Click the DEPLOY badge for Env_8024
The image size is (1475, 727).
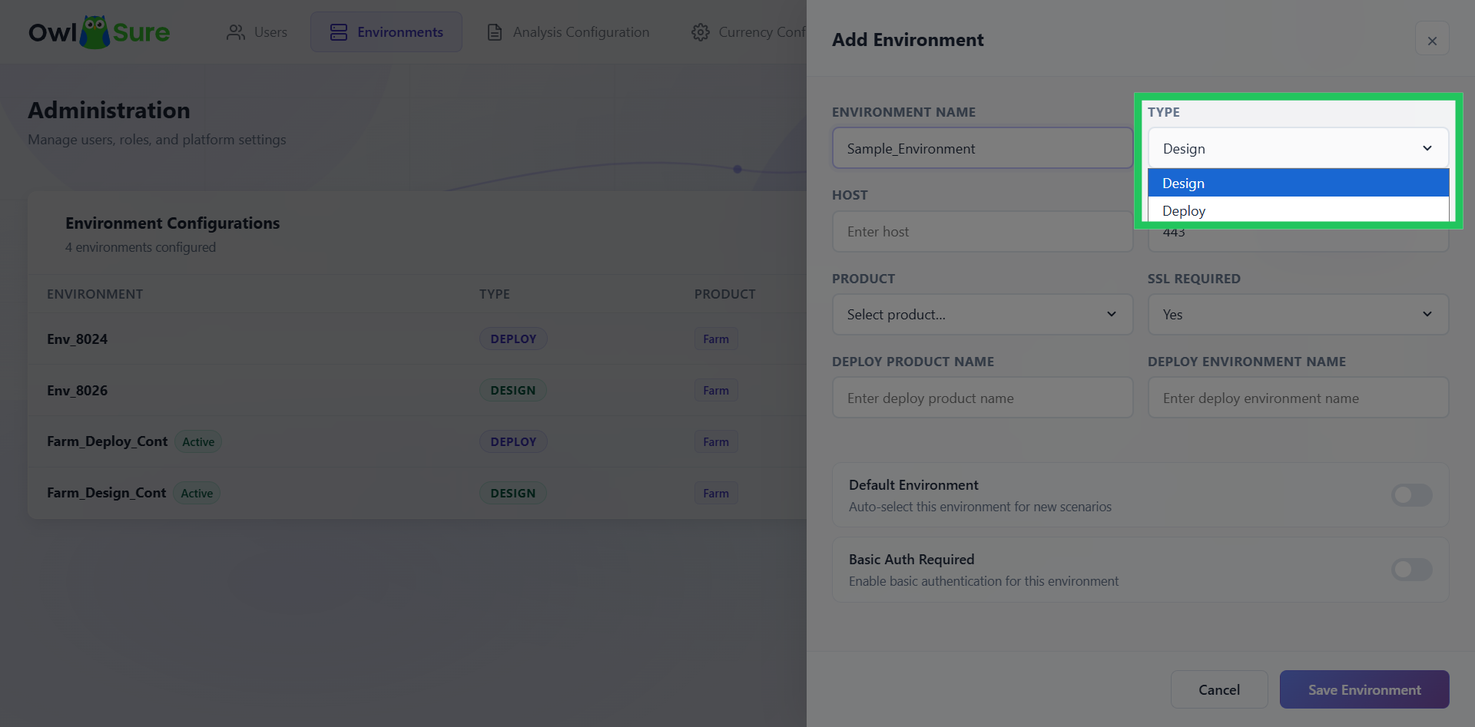click(513, 339)
